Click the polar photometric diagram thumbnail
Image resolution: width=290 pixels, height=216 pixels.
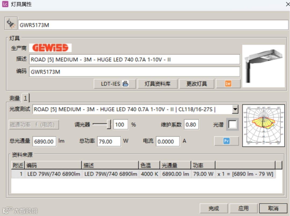(x=264, y=126)
